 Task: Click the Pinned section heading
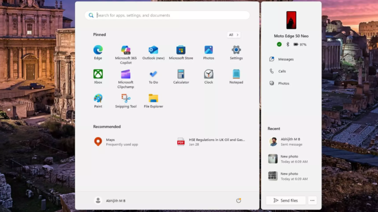click(99, 35)
